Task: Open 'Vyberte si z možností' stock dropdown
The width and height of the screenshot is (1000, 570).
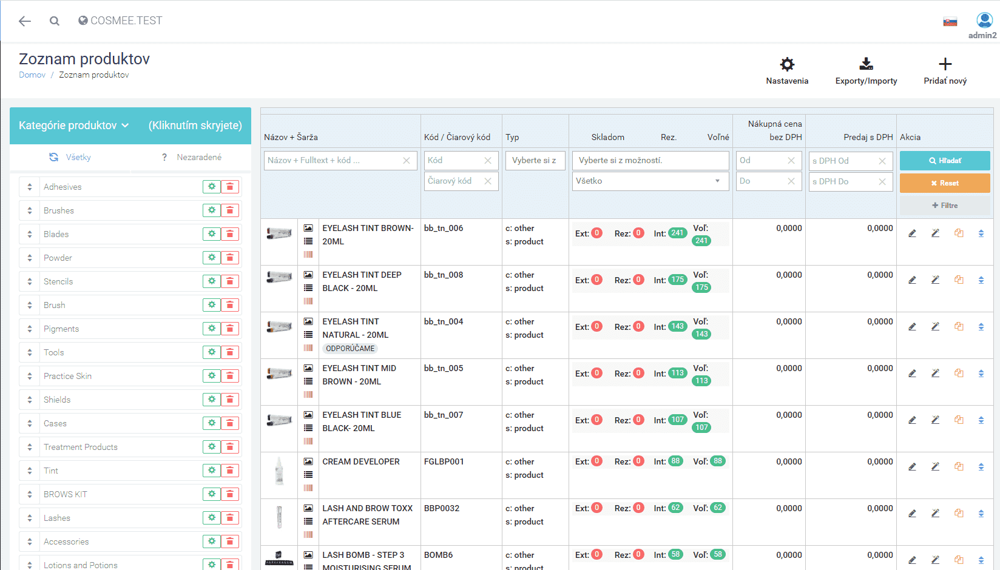Action: click(x=650, y=161)
